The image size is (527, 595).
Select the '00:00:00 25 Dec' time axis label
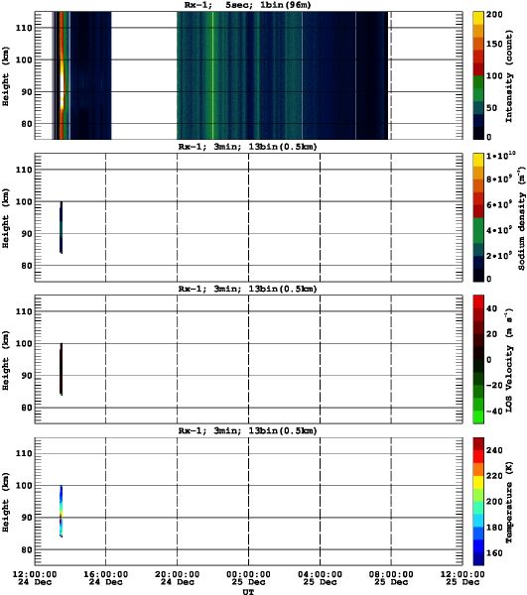[248, 578]
